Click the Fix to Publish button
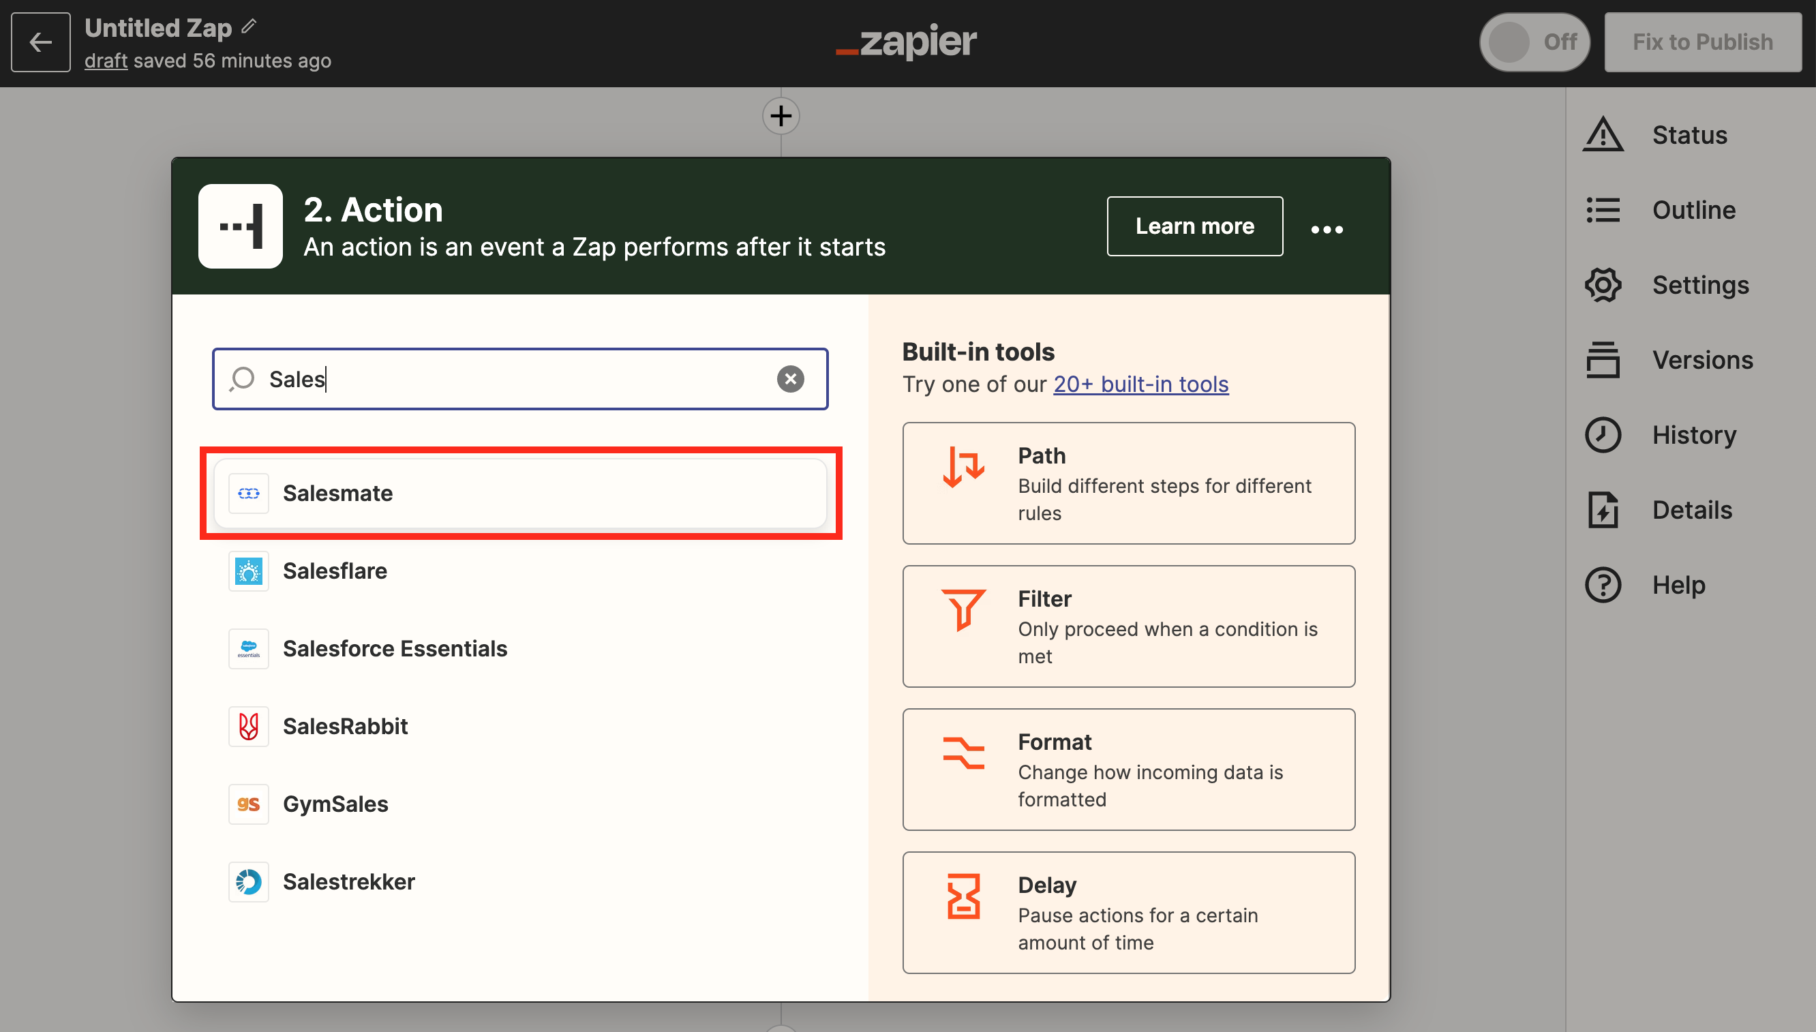This screenshot has width=1816, height=1032. (x=1703, y=42)
